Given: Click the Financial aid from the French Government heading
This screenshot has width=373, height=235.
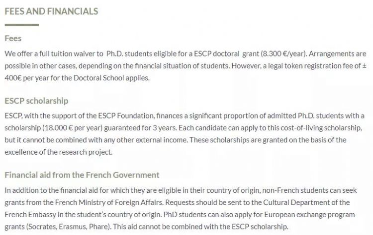Looking at the screenshot, I should tap(82, 175).
